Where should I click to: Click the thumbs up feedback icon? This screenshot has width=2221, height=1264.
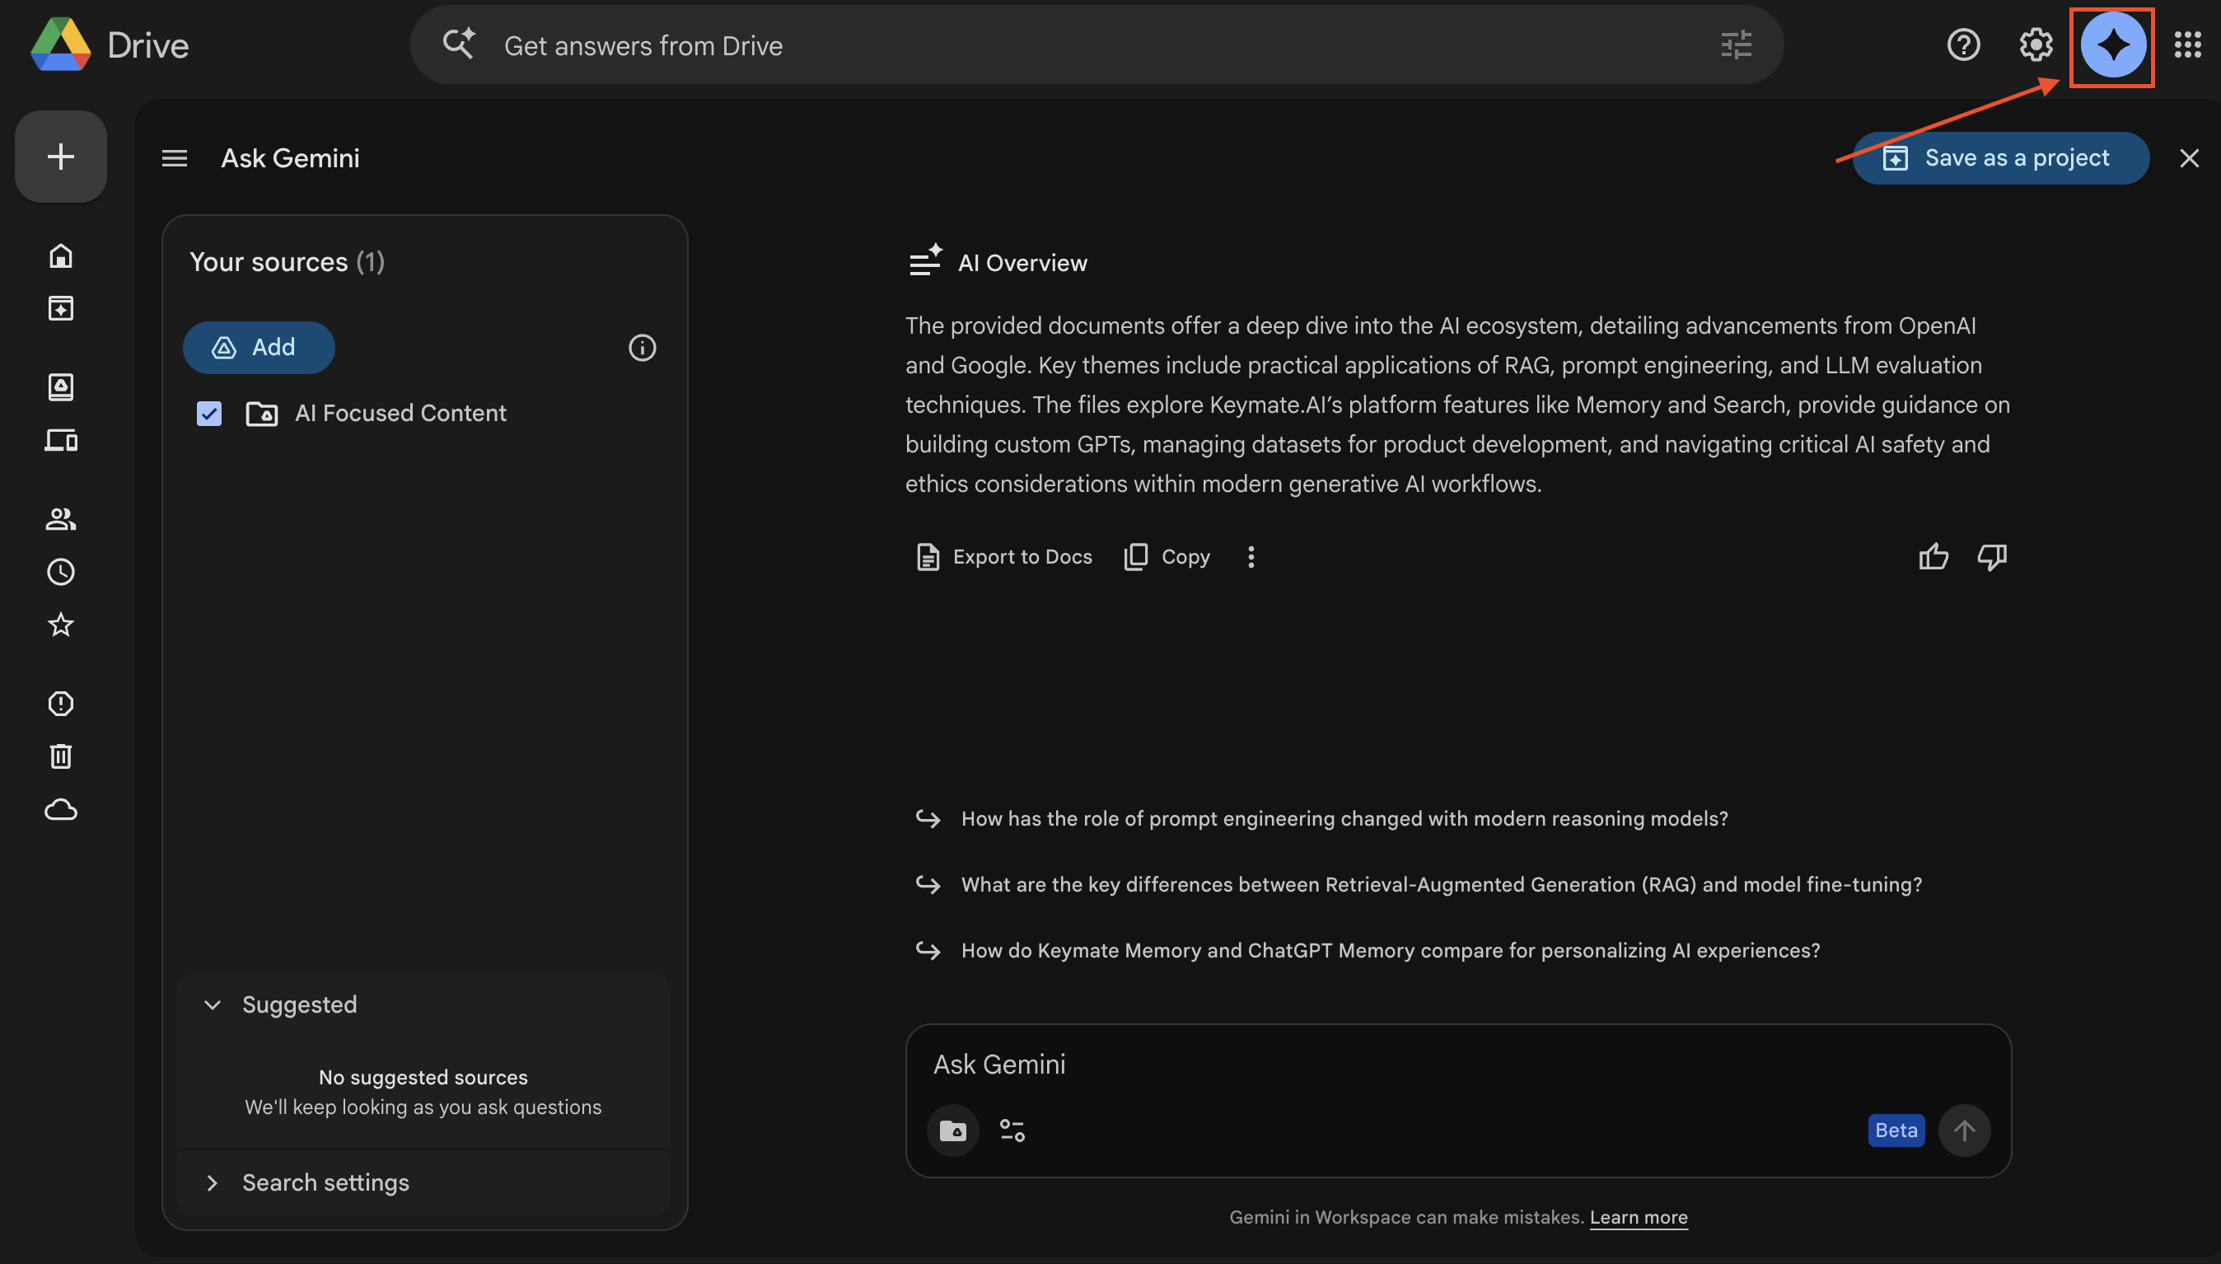coord(1933,556)
